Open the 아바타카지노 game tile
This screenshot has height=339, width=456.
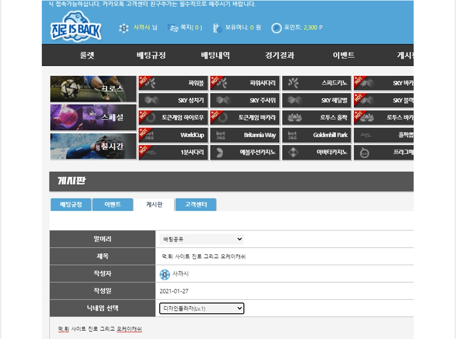point(317,152)
